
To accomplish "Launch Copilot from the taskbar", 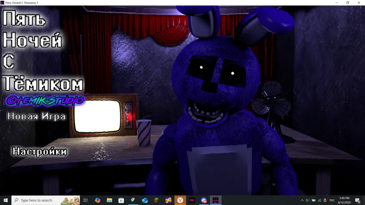I will pos(97,200).
